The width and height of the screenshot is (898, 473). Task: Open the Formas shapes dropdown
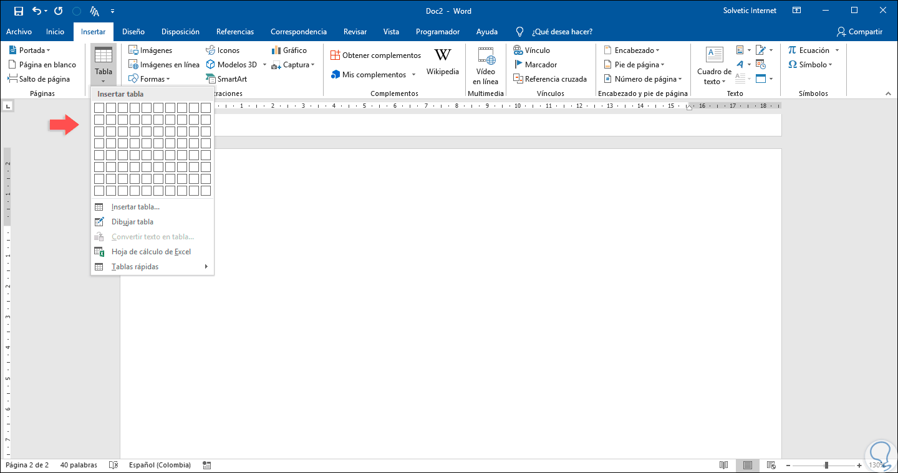(x=150, y=79)
